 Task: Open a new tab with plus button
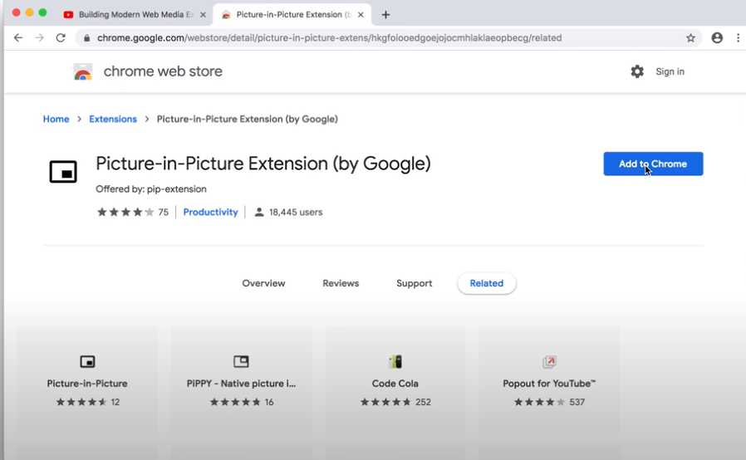385,15
